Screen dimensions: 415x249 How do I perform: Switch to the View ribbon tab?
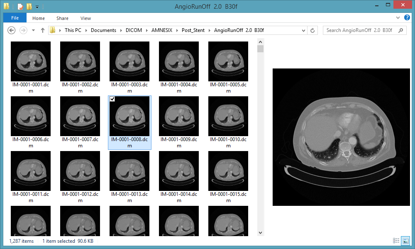tap(85, 18)
